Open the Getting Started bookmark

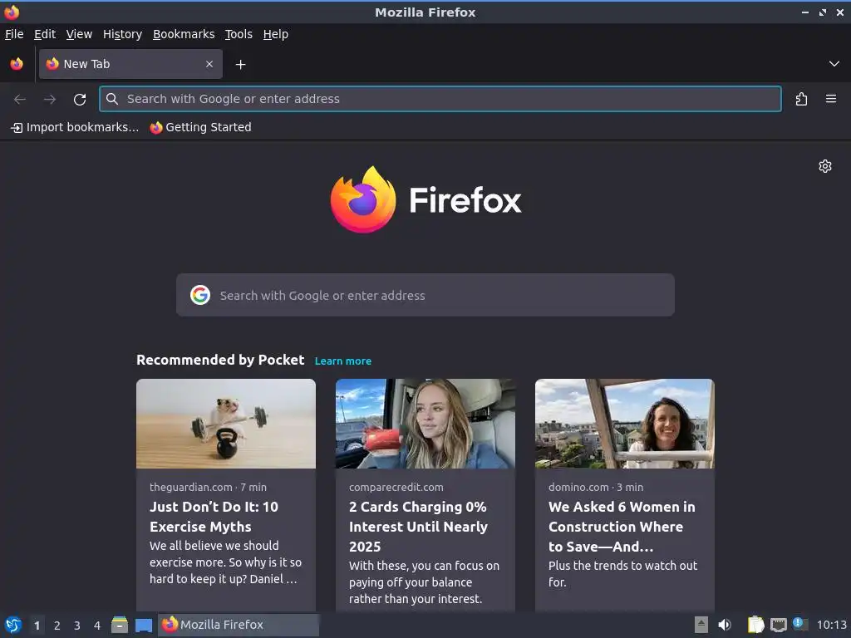pos(200,127)
